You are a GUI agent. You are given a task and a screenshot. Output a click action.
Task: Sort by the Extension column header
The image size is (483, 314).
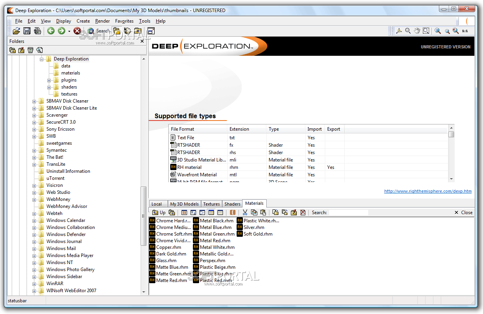click(x=247, y=129)
